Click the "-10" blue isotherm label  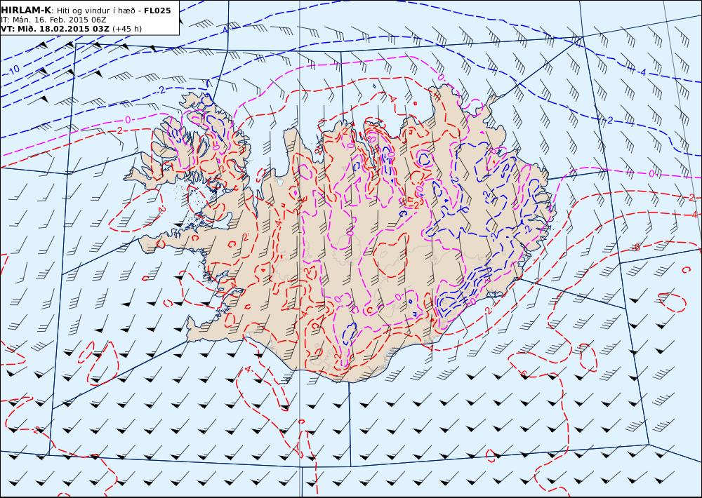coord(13,69)
